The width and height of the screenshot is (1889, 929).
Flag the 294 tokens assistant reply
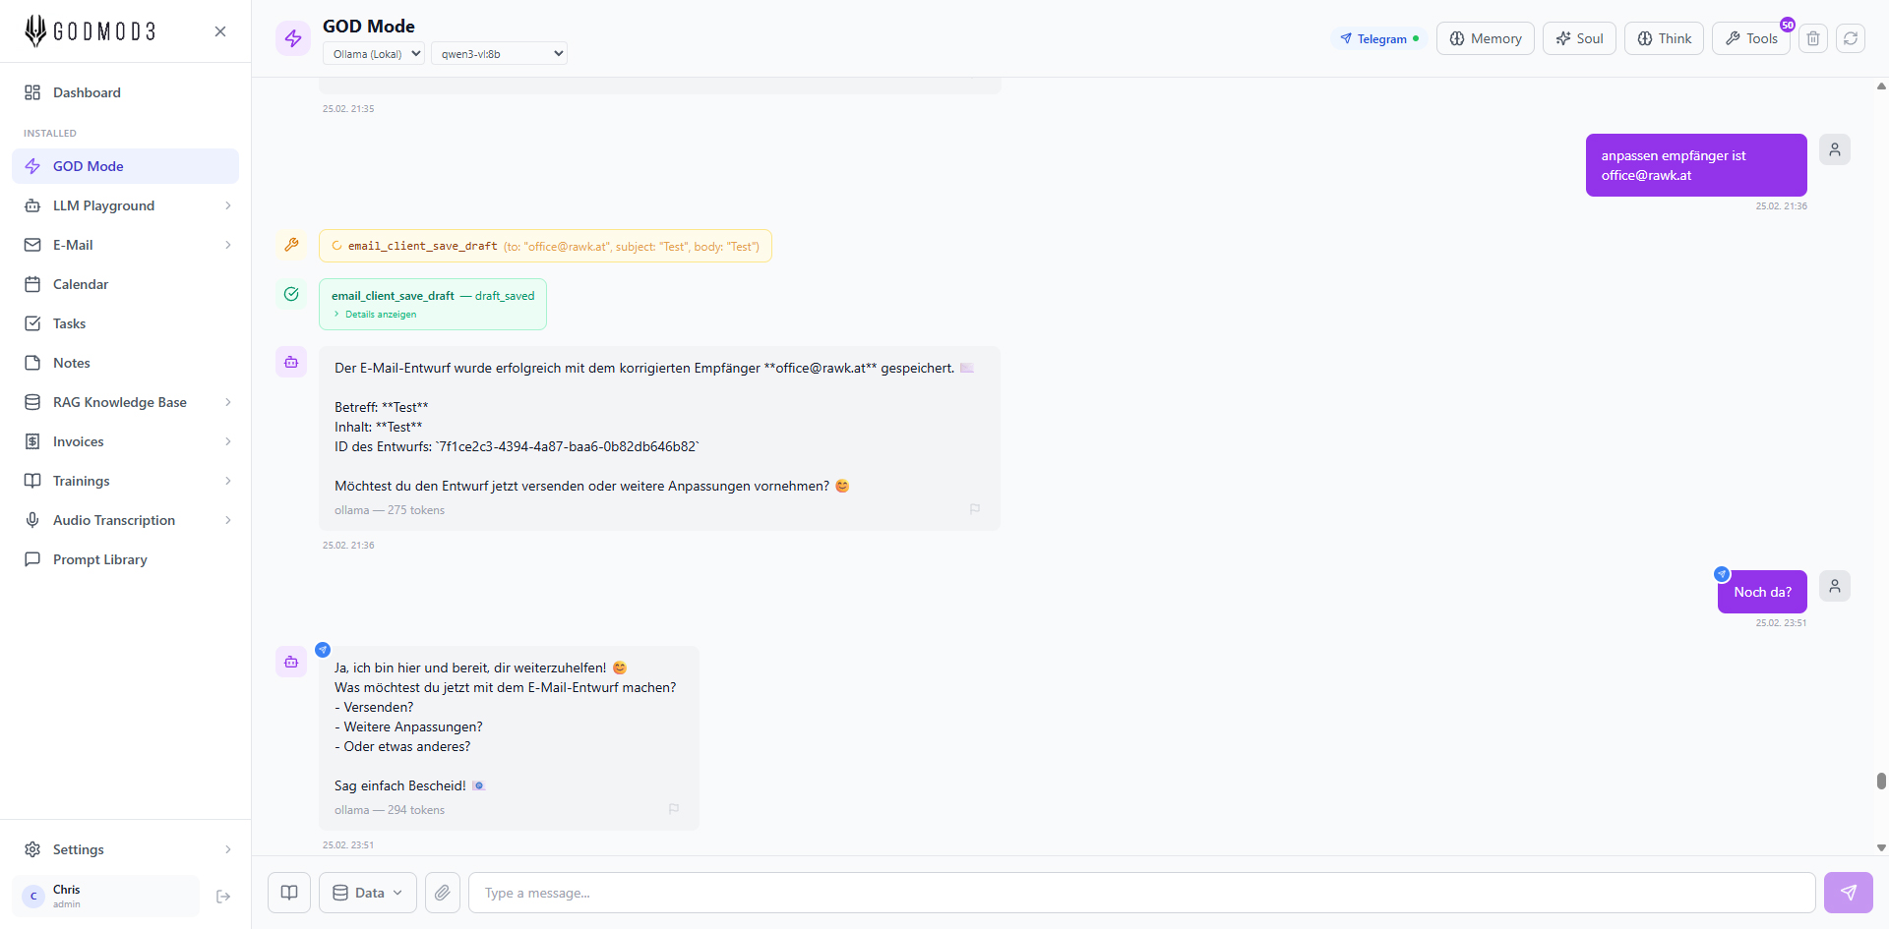[x=674, y=809]
